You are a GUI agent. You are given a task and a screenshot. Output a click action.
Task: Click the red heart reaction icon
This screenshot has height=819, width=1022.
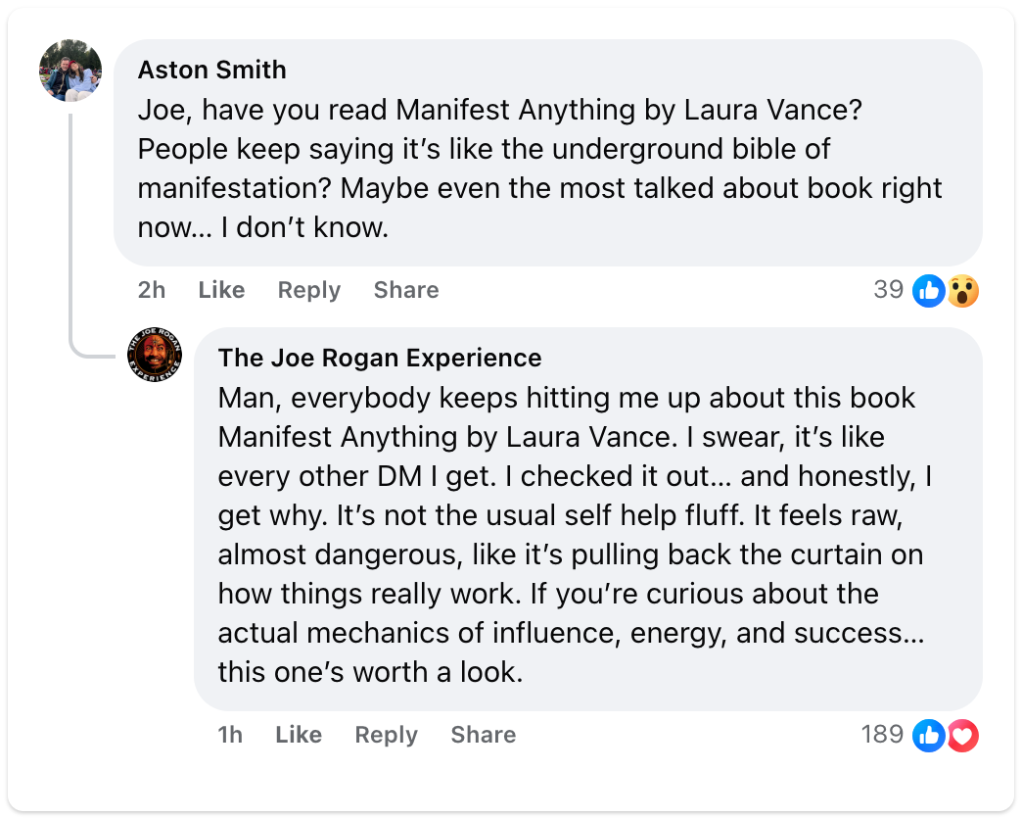[x=961, y=735]
